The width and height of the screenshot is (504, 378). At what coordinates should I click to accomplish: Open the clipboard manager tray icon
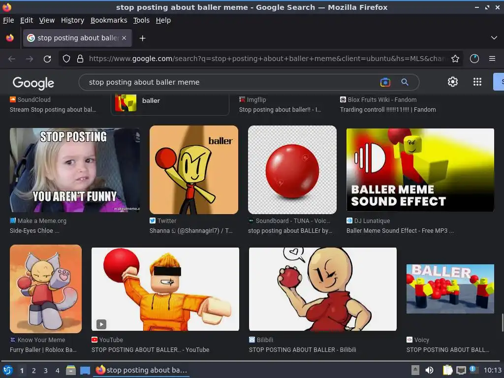(x=447, y=370)
